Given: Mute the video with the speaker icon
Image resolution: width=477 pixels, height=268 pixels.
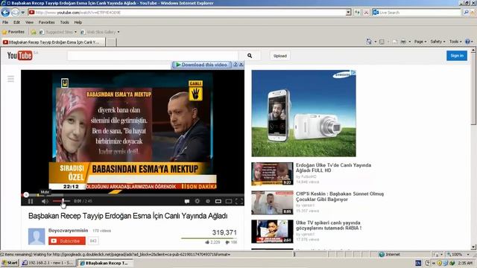Looking at the screenshot, I should 45,201.
